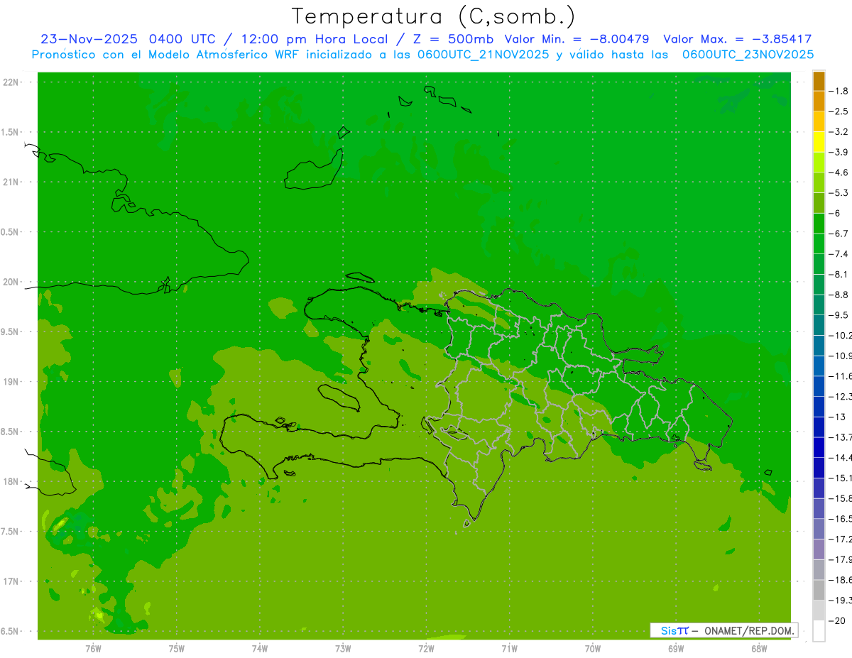852x658 pixels.
Task: Click the "Valor Max. = -3.85417" text
Action: (x=738, y=39)
